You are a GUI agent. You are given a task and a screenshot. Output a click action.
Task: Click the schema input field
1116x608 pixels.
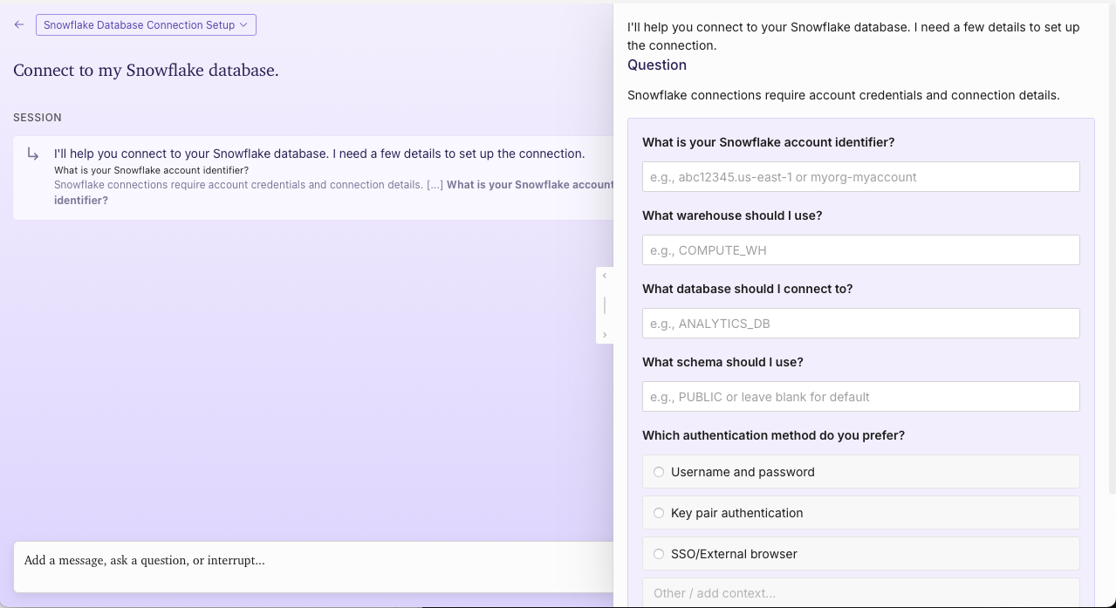click(861, 397)
